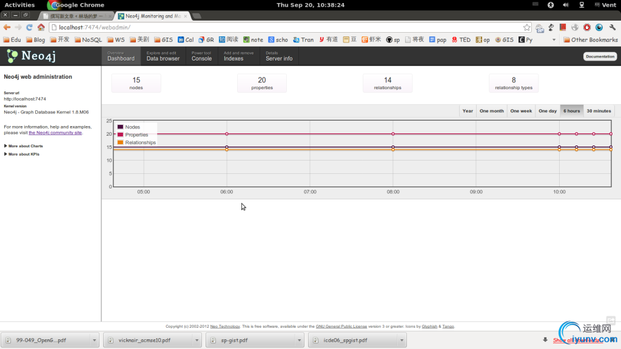Click the URL address bar
The height and width of the screenshot is (349, 621).
point(289,27)
